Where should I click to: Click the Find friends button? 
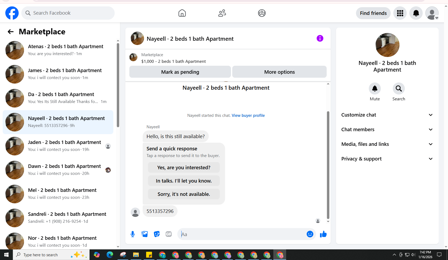pyautogui.click(x=373, y=13)
